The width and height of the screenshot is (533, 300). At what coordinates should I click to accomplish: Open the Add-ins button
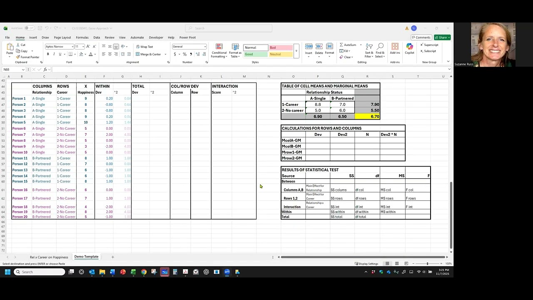point(395,49)
